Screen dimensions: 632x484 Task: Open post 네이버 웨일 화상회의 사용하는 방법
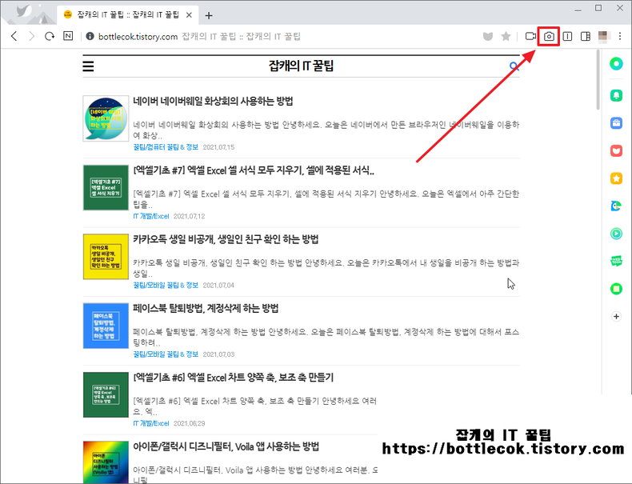coord(214,101)
